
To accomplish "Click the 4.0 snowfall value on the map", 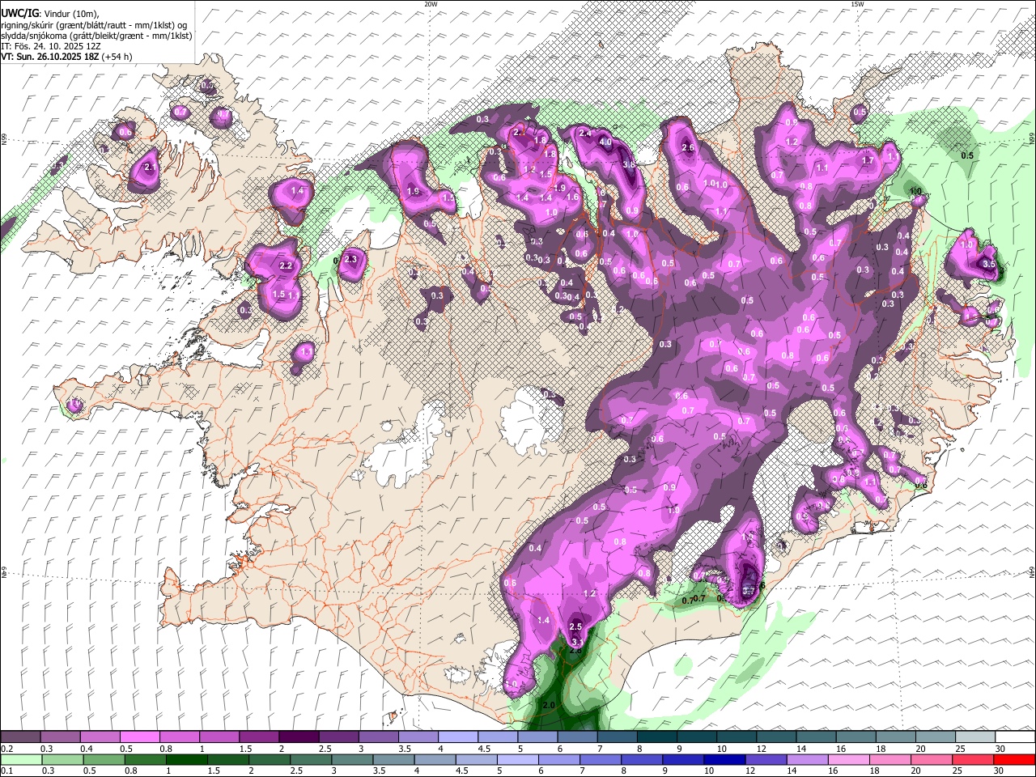I will [x=605, y=142].
